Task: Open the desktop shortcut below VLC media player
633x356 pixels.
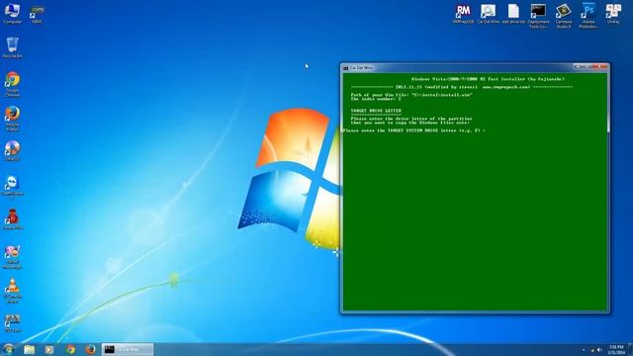Action: (12, 323)
